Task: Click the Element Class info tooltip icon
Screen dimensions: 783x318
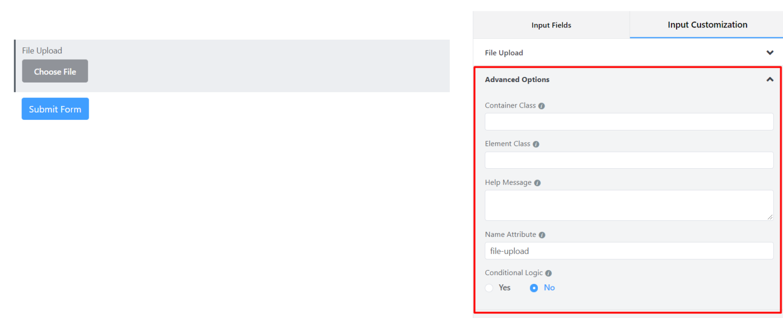Action: [536, 144]
